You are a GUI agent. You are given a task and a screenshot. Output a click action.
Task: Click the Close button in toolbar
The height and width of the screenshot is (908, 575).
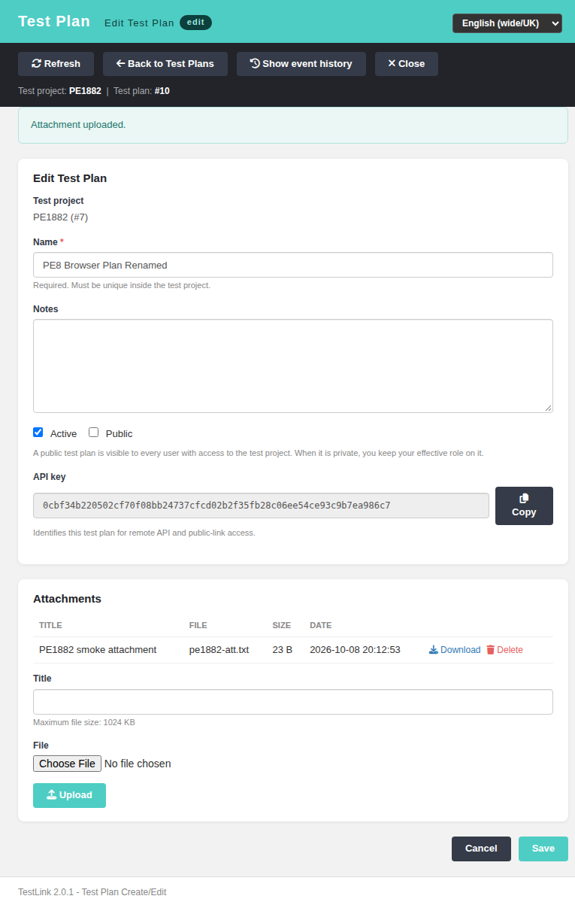pyautogui.click(x=407, y=64)
